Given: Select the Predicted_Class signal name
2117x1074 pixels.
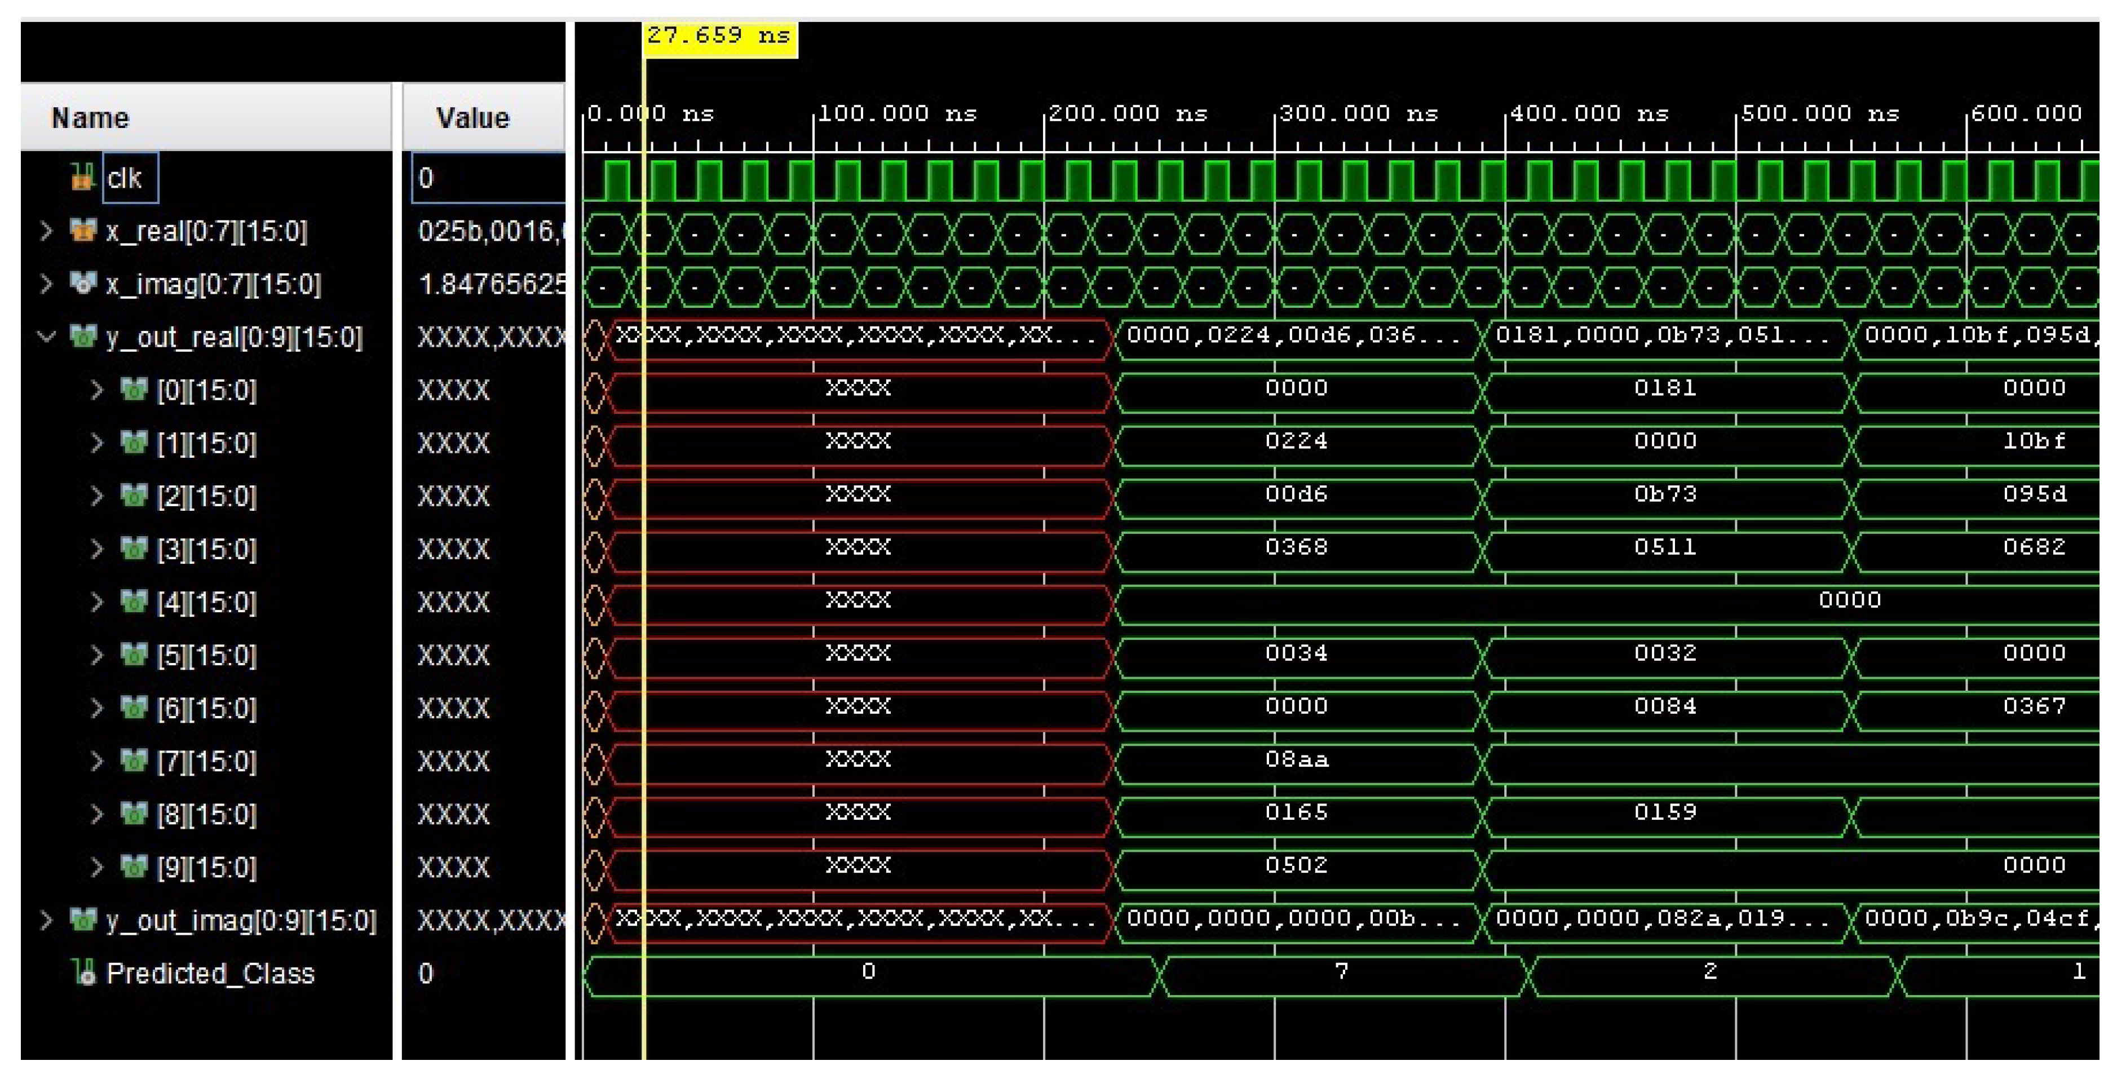Looking at the screenshot, I should tap(210, 973).
